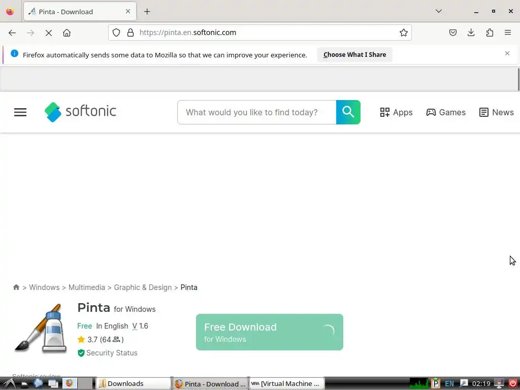Click the CPU usage monitor graph
Viewport: 520px width, 390px height.
click(x=419, y=384)
